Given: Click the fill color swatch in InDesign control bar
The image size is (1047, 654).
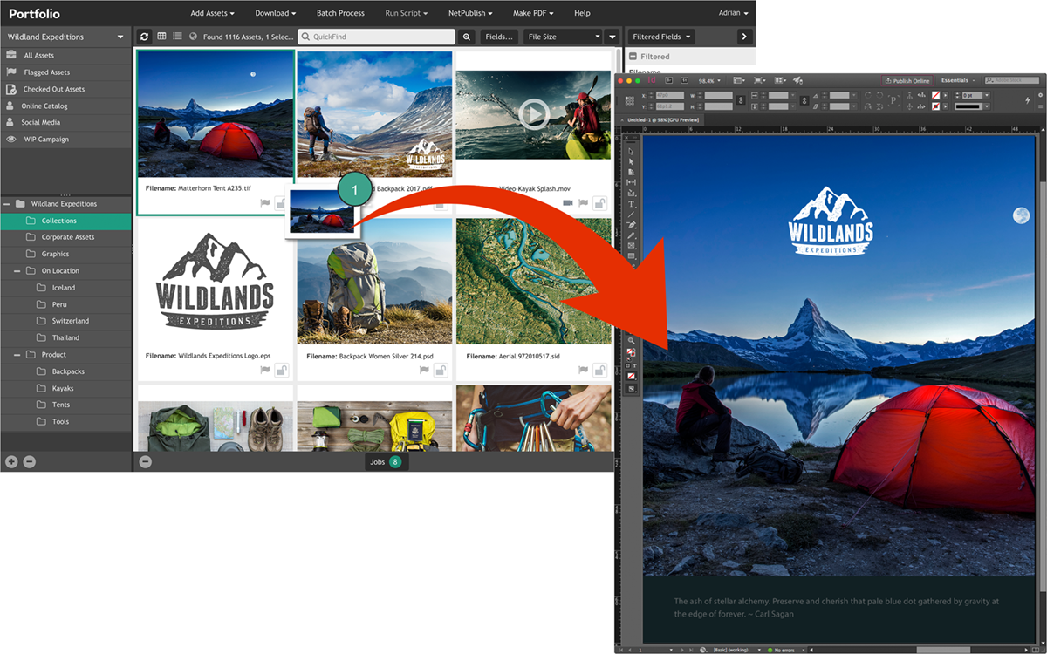Looking at the screenshot, I should [x=935, y=95].
